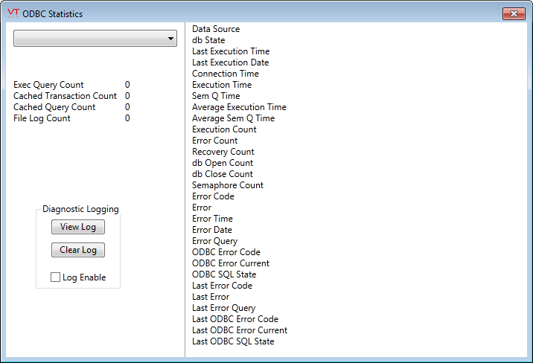This screenshot has height=363, width=533.
Task: Click the Semaphore Count row
Action: pyautogui.click(x=228, y=185)
